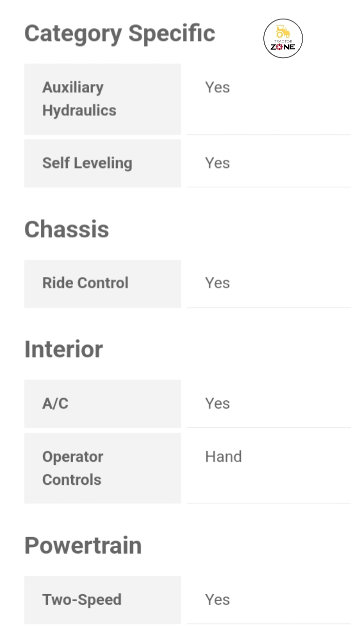
Task: Select the Yes value for Auxiliary Hydraulics
Action: 217,87
